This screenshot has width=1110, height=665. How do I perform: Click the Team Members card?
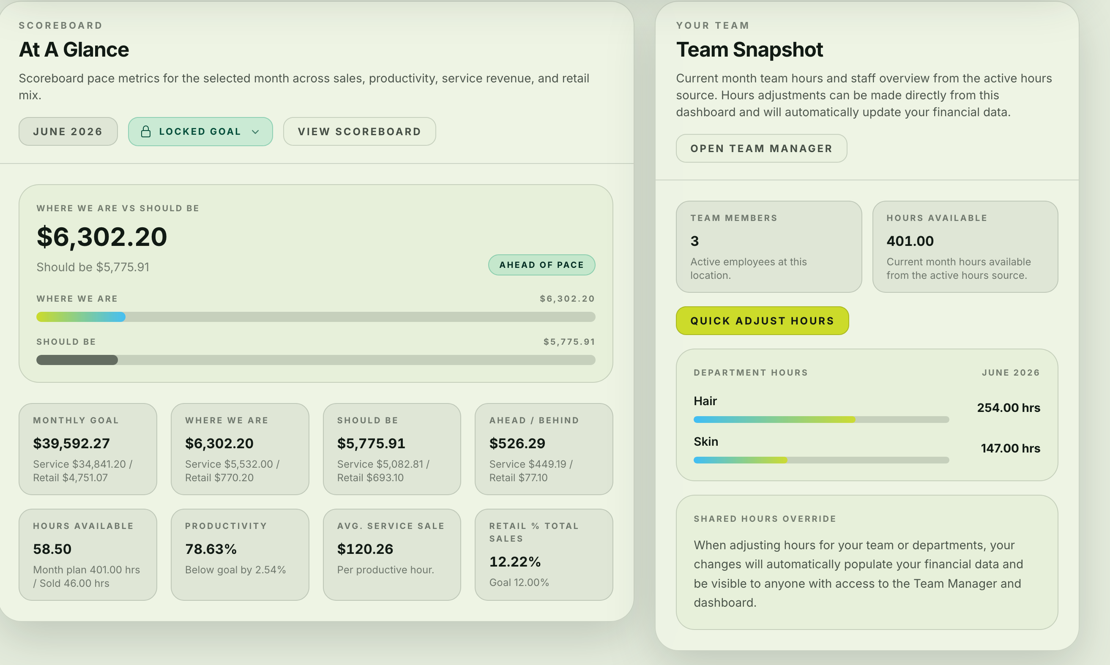pyautogui.click(x=769, y=246)
